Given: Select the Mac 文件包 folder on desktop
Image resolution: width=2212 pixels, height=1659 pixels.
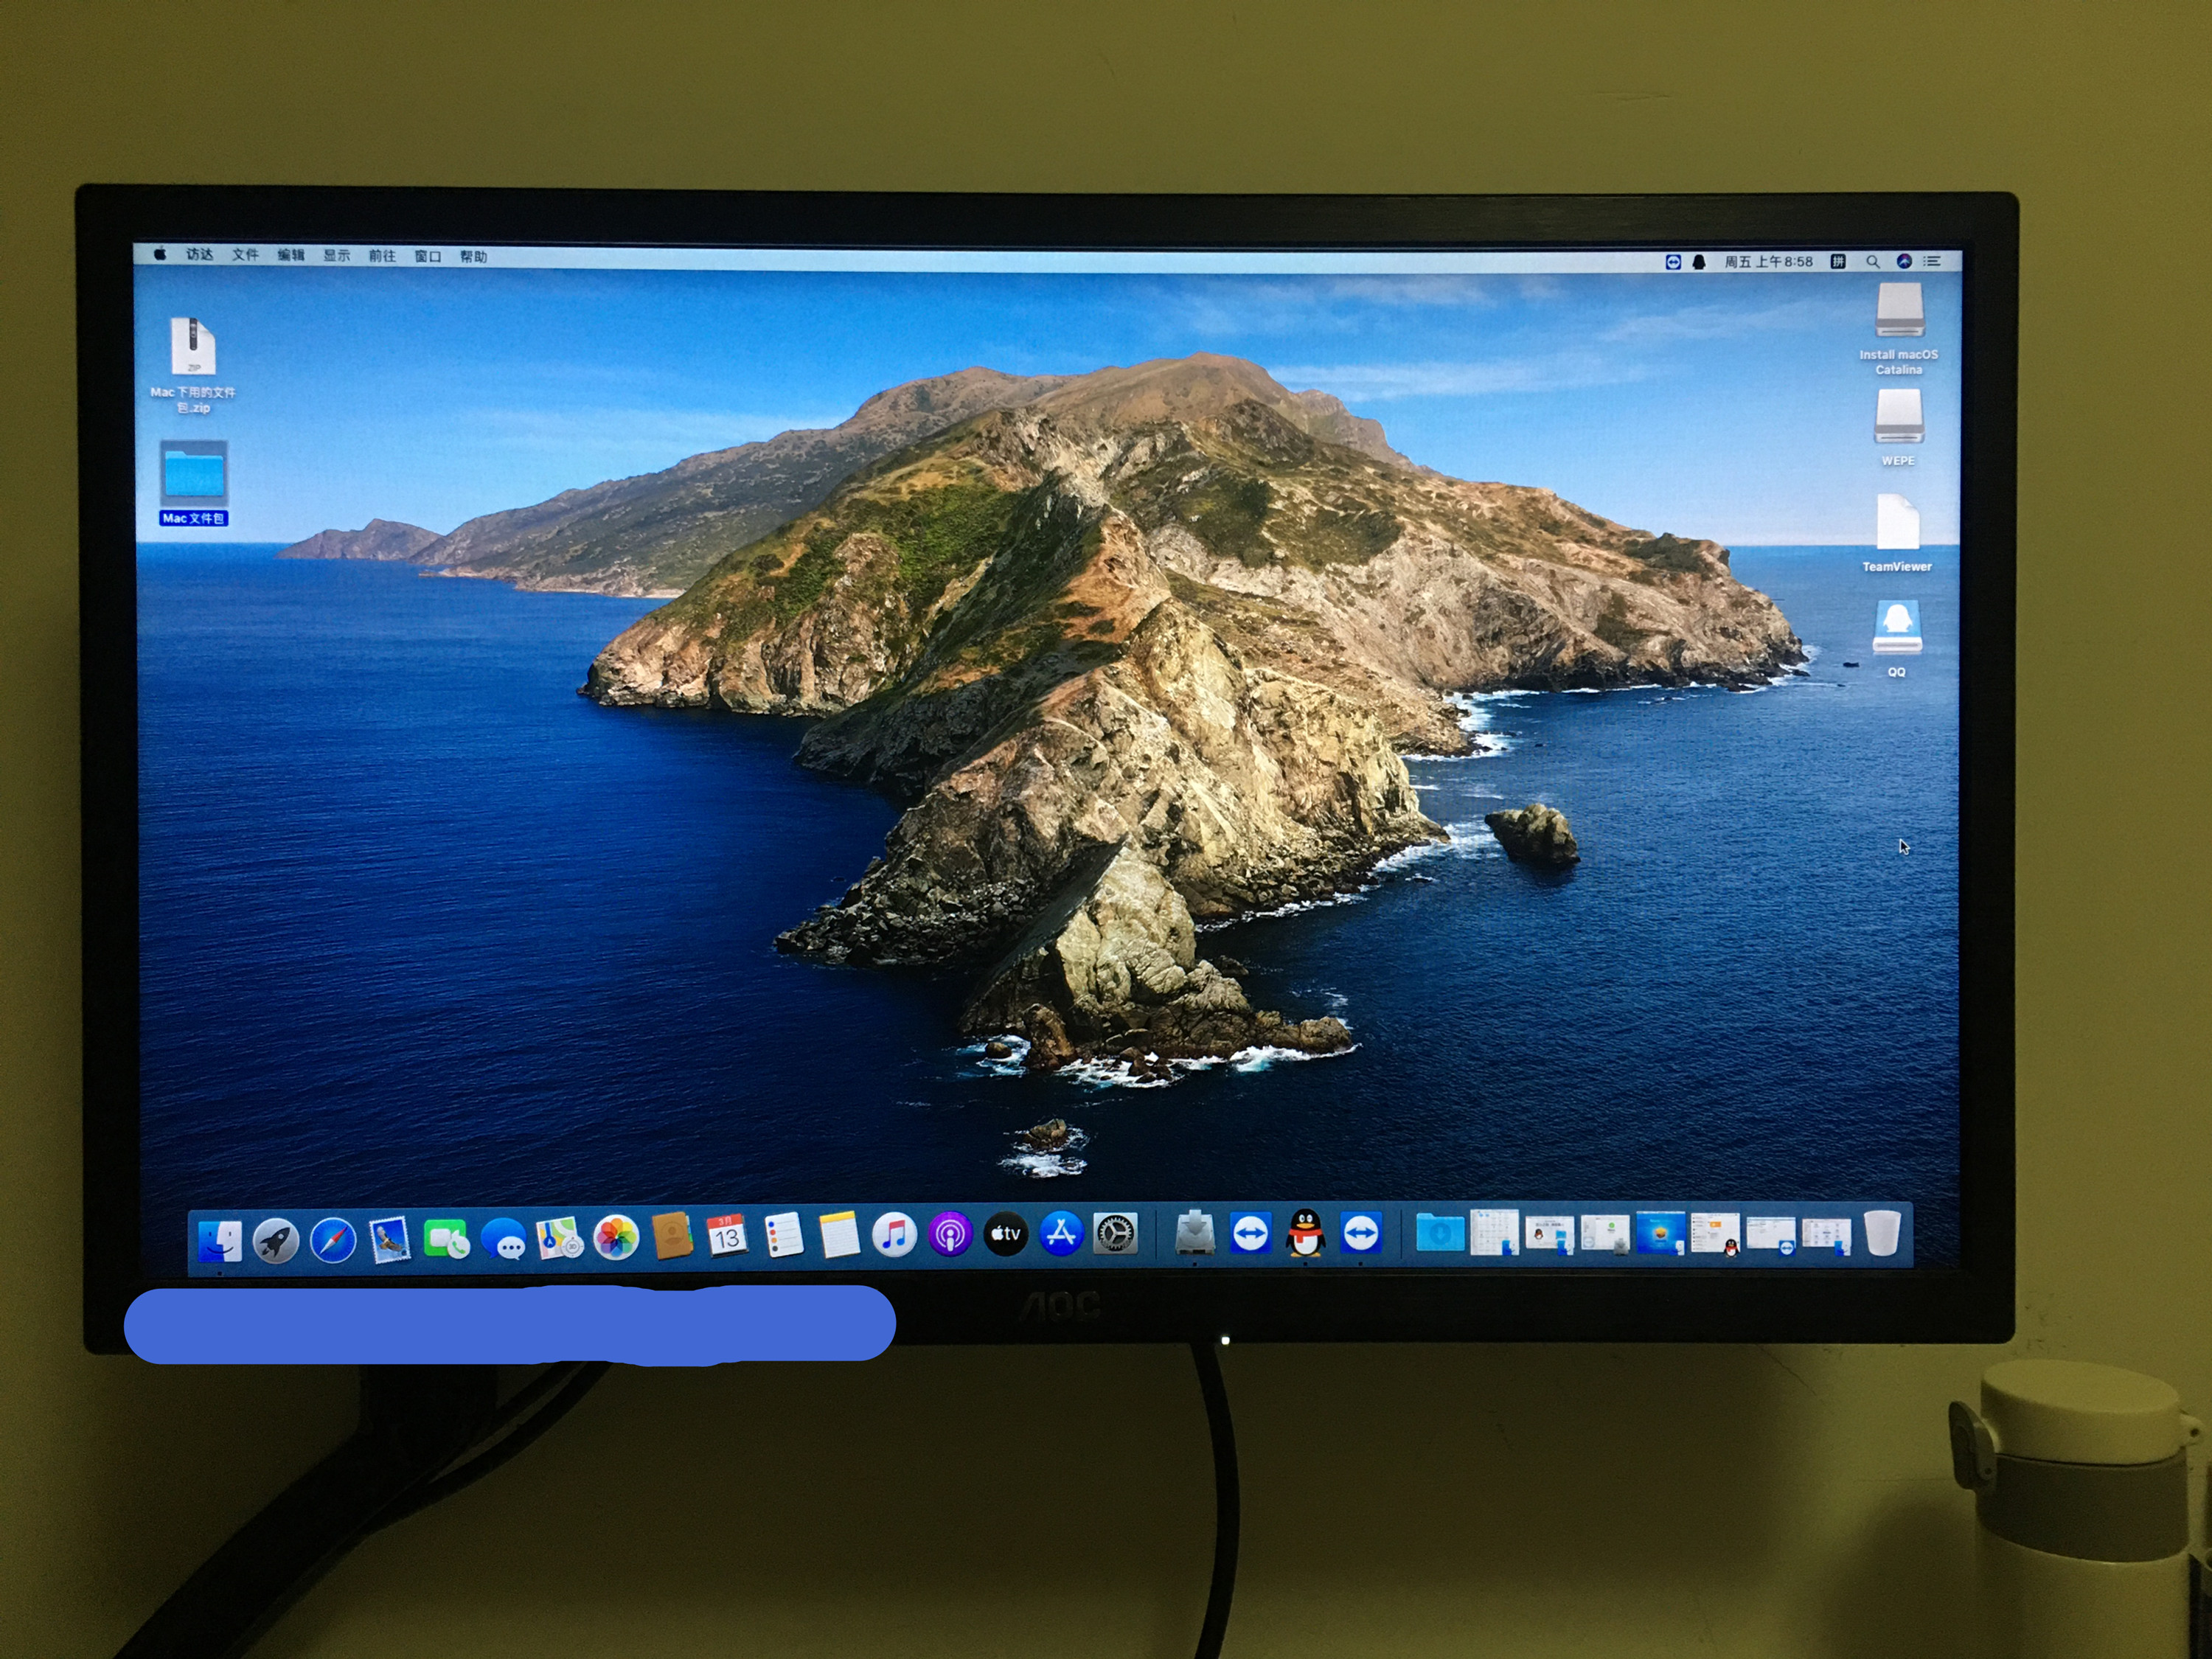Looking at the screenshot, I should [x=193, y=474].
